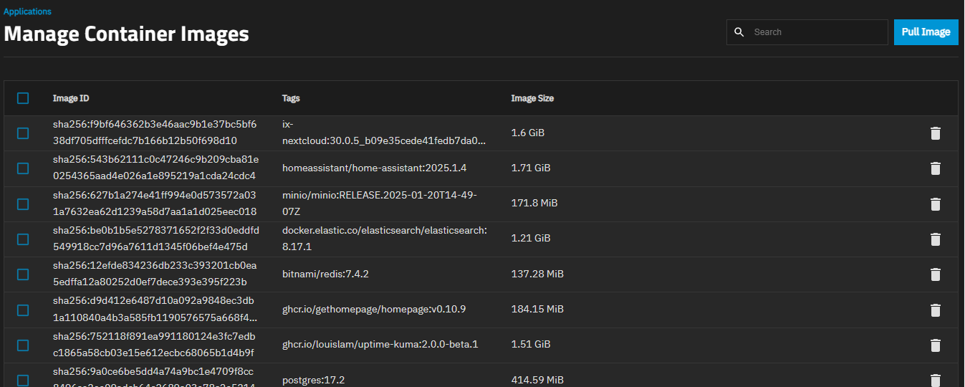Delete the elasticsearch image with trash icon
Screen dimensions: 965x387
coord(935,239)
